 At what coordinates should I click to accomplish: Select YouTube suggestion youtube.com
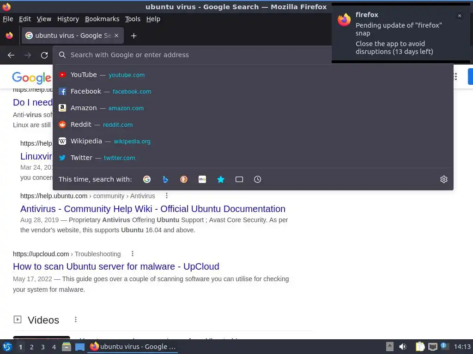[x=253, y=75]
